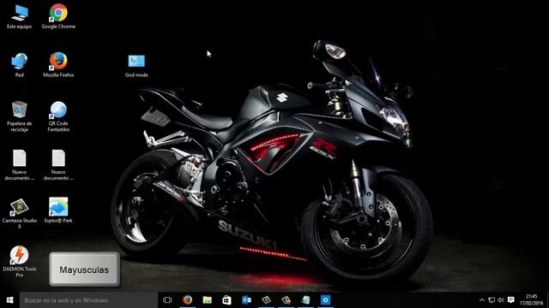This screenshot has height=308, width=549.
Task: Select the DAEMON Tools Pro desktop shortcut
Action: pyautogui.click(x=19, y=262)
